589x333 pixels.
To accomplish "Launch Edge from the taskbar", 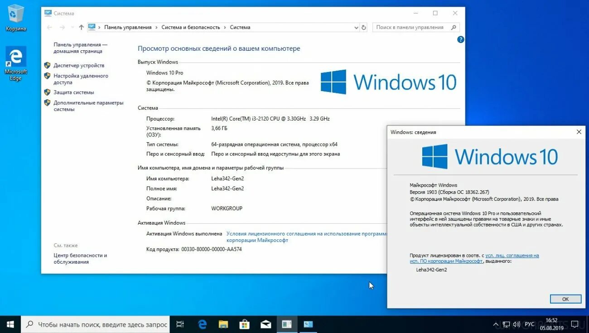I will coord(202,324).
